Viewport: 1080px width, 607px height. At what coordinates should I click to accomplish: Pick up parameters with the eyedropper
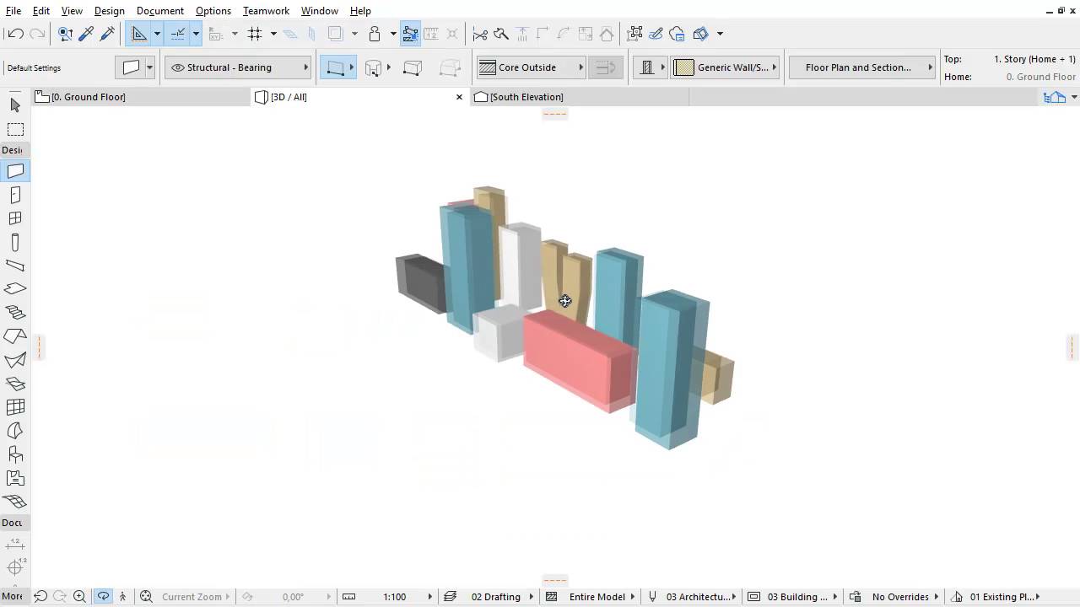pyautogui.click(x=86, y=34)
